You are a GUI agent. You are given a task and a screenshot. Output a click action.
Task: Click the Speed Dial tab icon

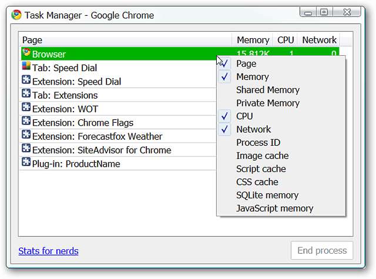[x=26, y=67]
